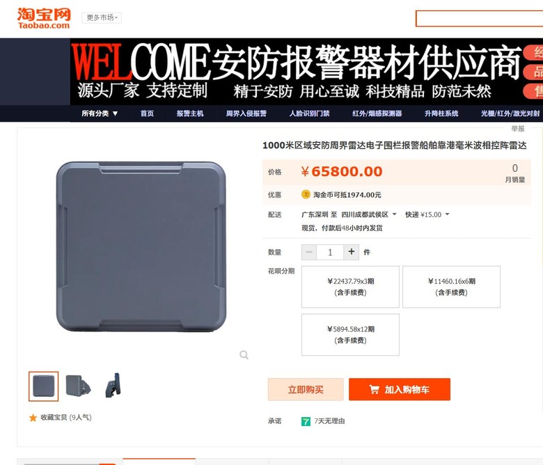Viewport: 543px width, 465px height.
Task: Go to the 报警主机 nav tab
Action: (x=190, y=113)
